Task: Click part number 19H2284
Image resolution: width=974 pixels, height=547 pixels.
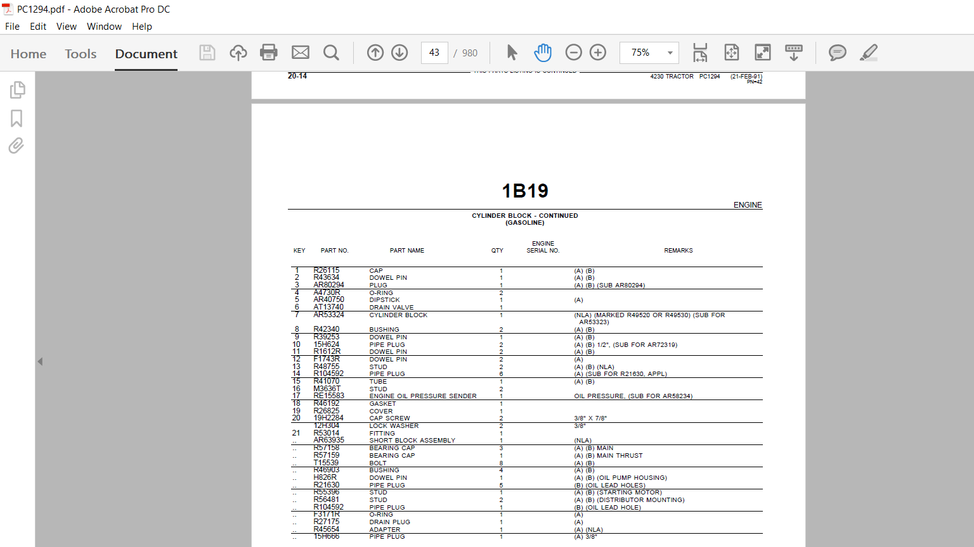Action: coord(328,418)
